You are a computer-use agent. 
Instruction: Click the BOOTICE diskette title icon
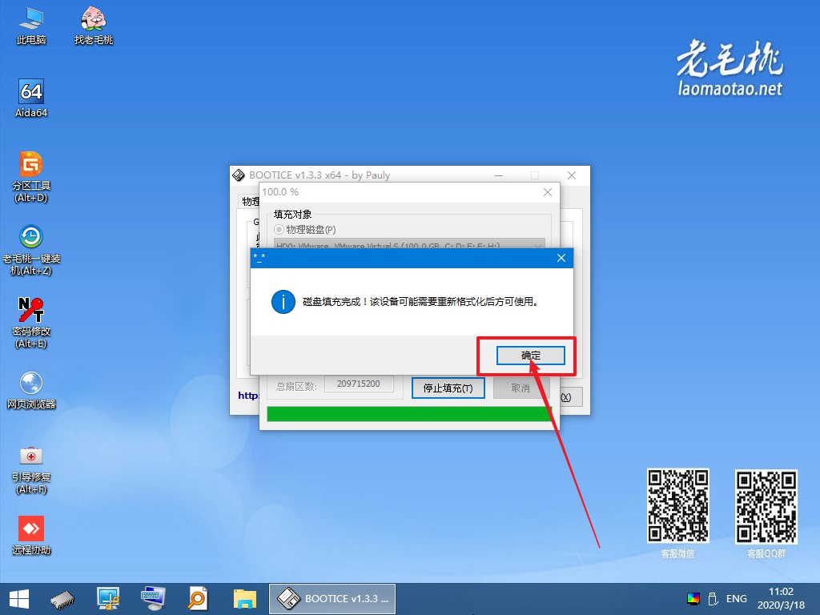coord(239,175)
